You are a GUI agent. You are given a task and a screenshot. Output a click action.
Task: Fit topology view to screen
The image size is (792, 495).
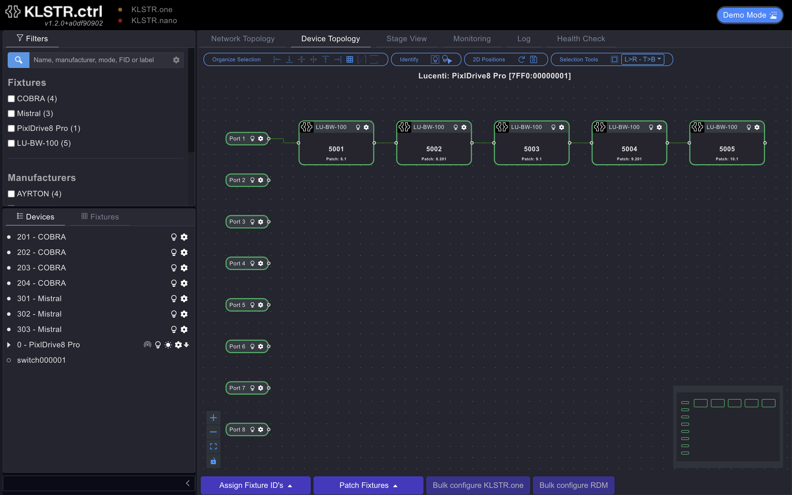click(x=213, y=446)
